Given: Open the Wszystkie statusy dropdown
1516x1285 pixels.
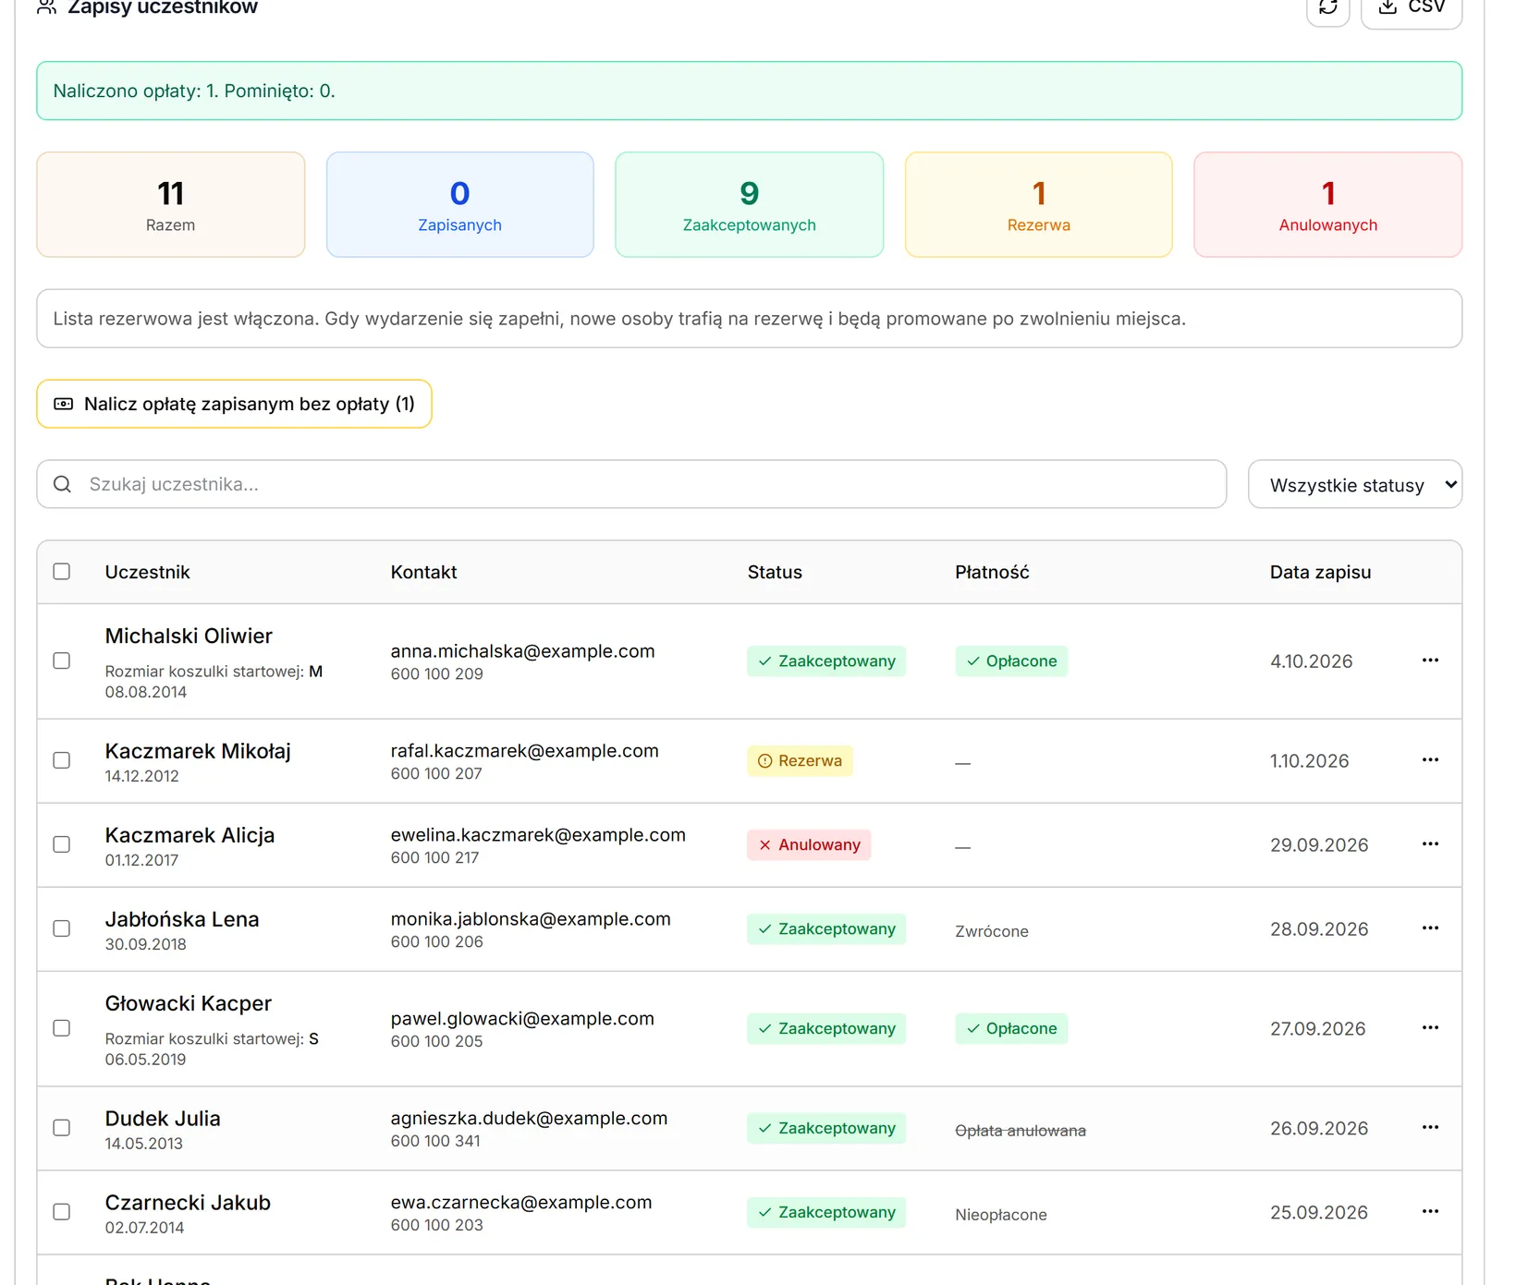Looking at the screenshot, I should pos(1354,484).
